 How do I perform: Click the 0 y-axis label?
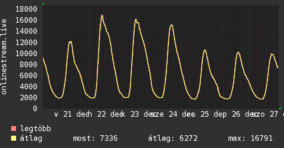pyautogui.click(x=35, y=108)
